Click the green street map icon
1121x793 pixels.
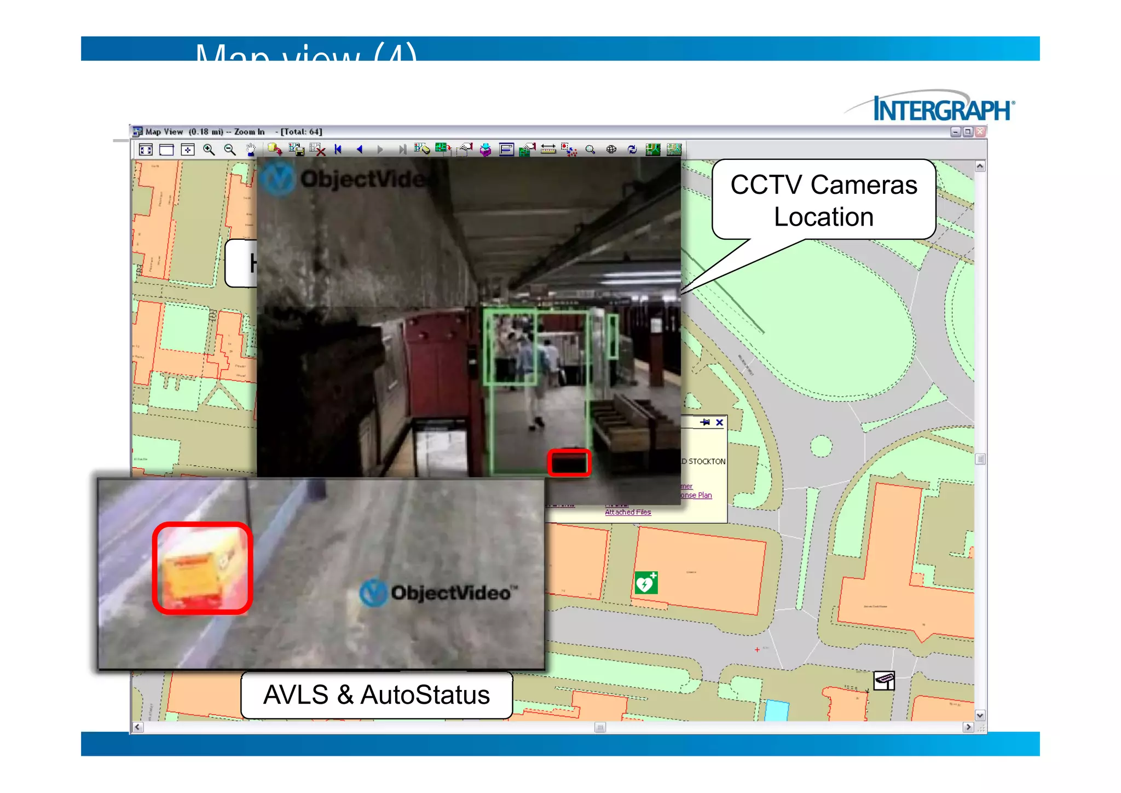(653, 150)
